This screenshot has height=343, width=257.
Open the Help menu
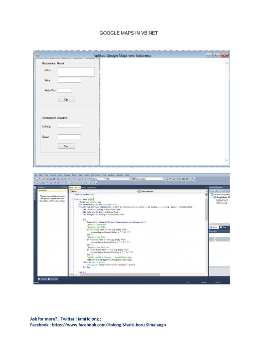127,175
